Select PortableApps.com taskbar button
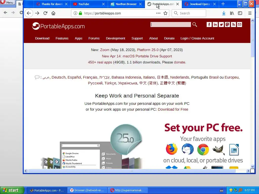The height and width of the screenshot is (194, 259). [x=47, y=190]
